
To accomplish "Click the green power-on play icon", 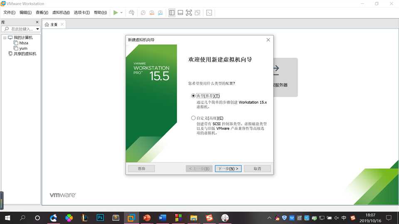I will [x=116, y=12].
